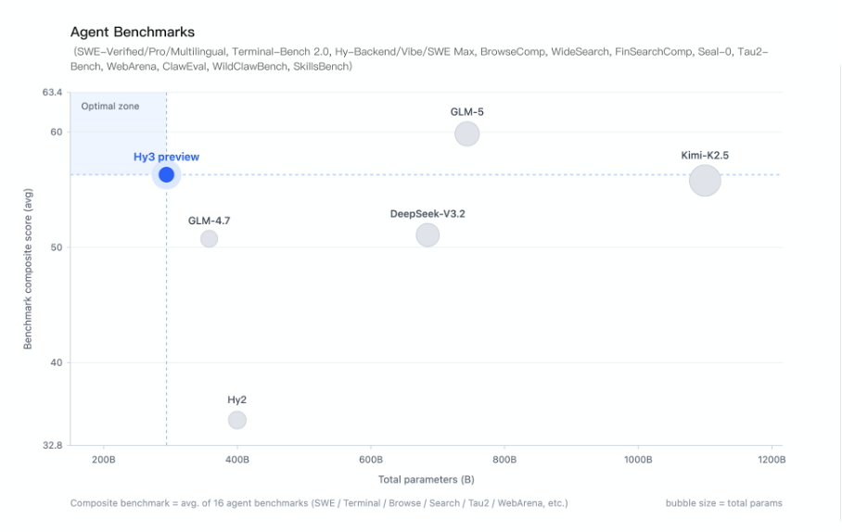The width and height of the screenshot is (842, 532).
Task: Click the Total parameters (B) axis title
Action: (x=427, y=480)
